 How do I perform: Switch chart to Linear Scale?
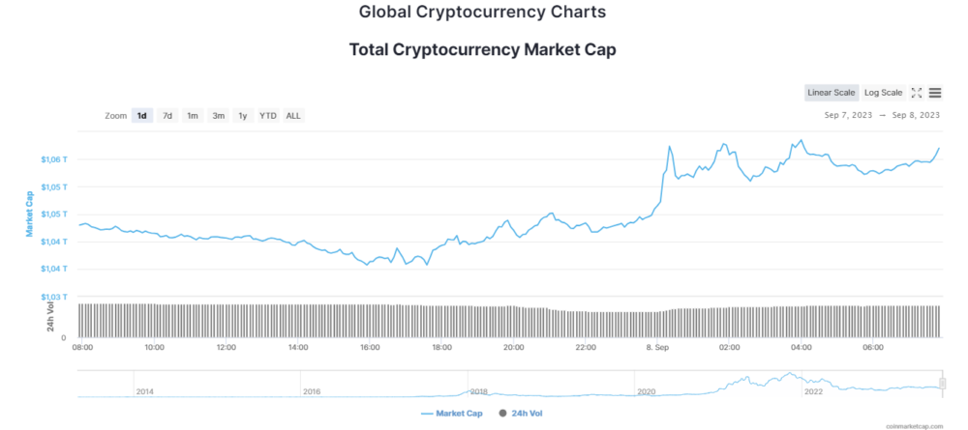(x=832, y=93)
